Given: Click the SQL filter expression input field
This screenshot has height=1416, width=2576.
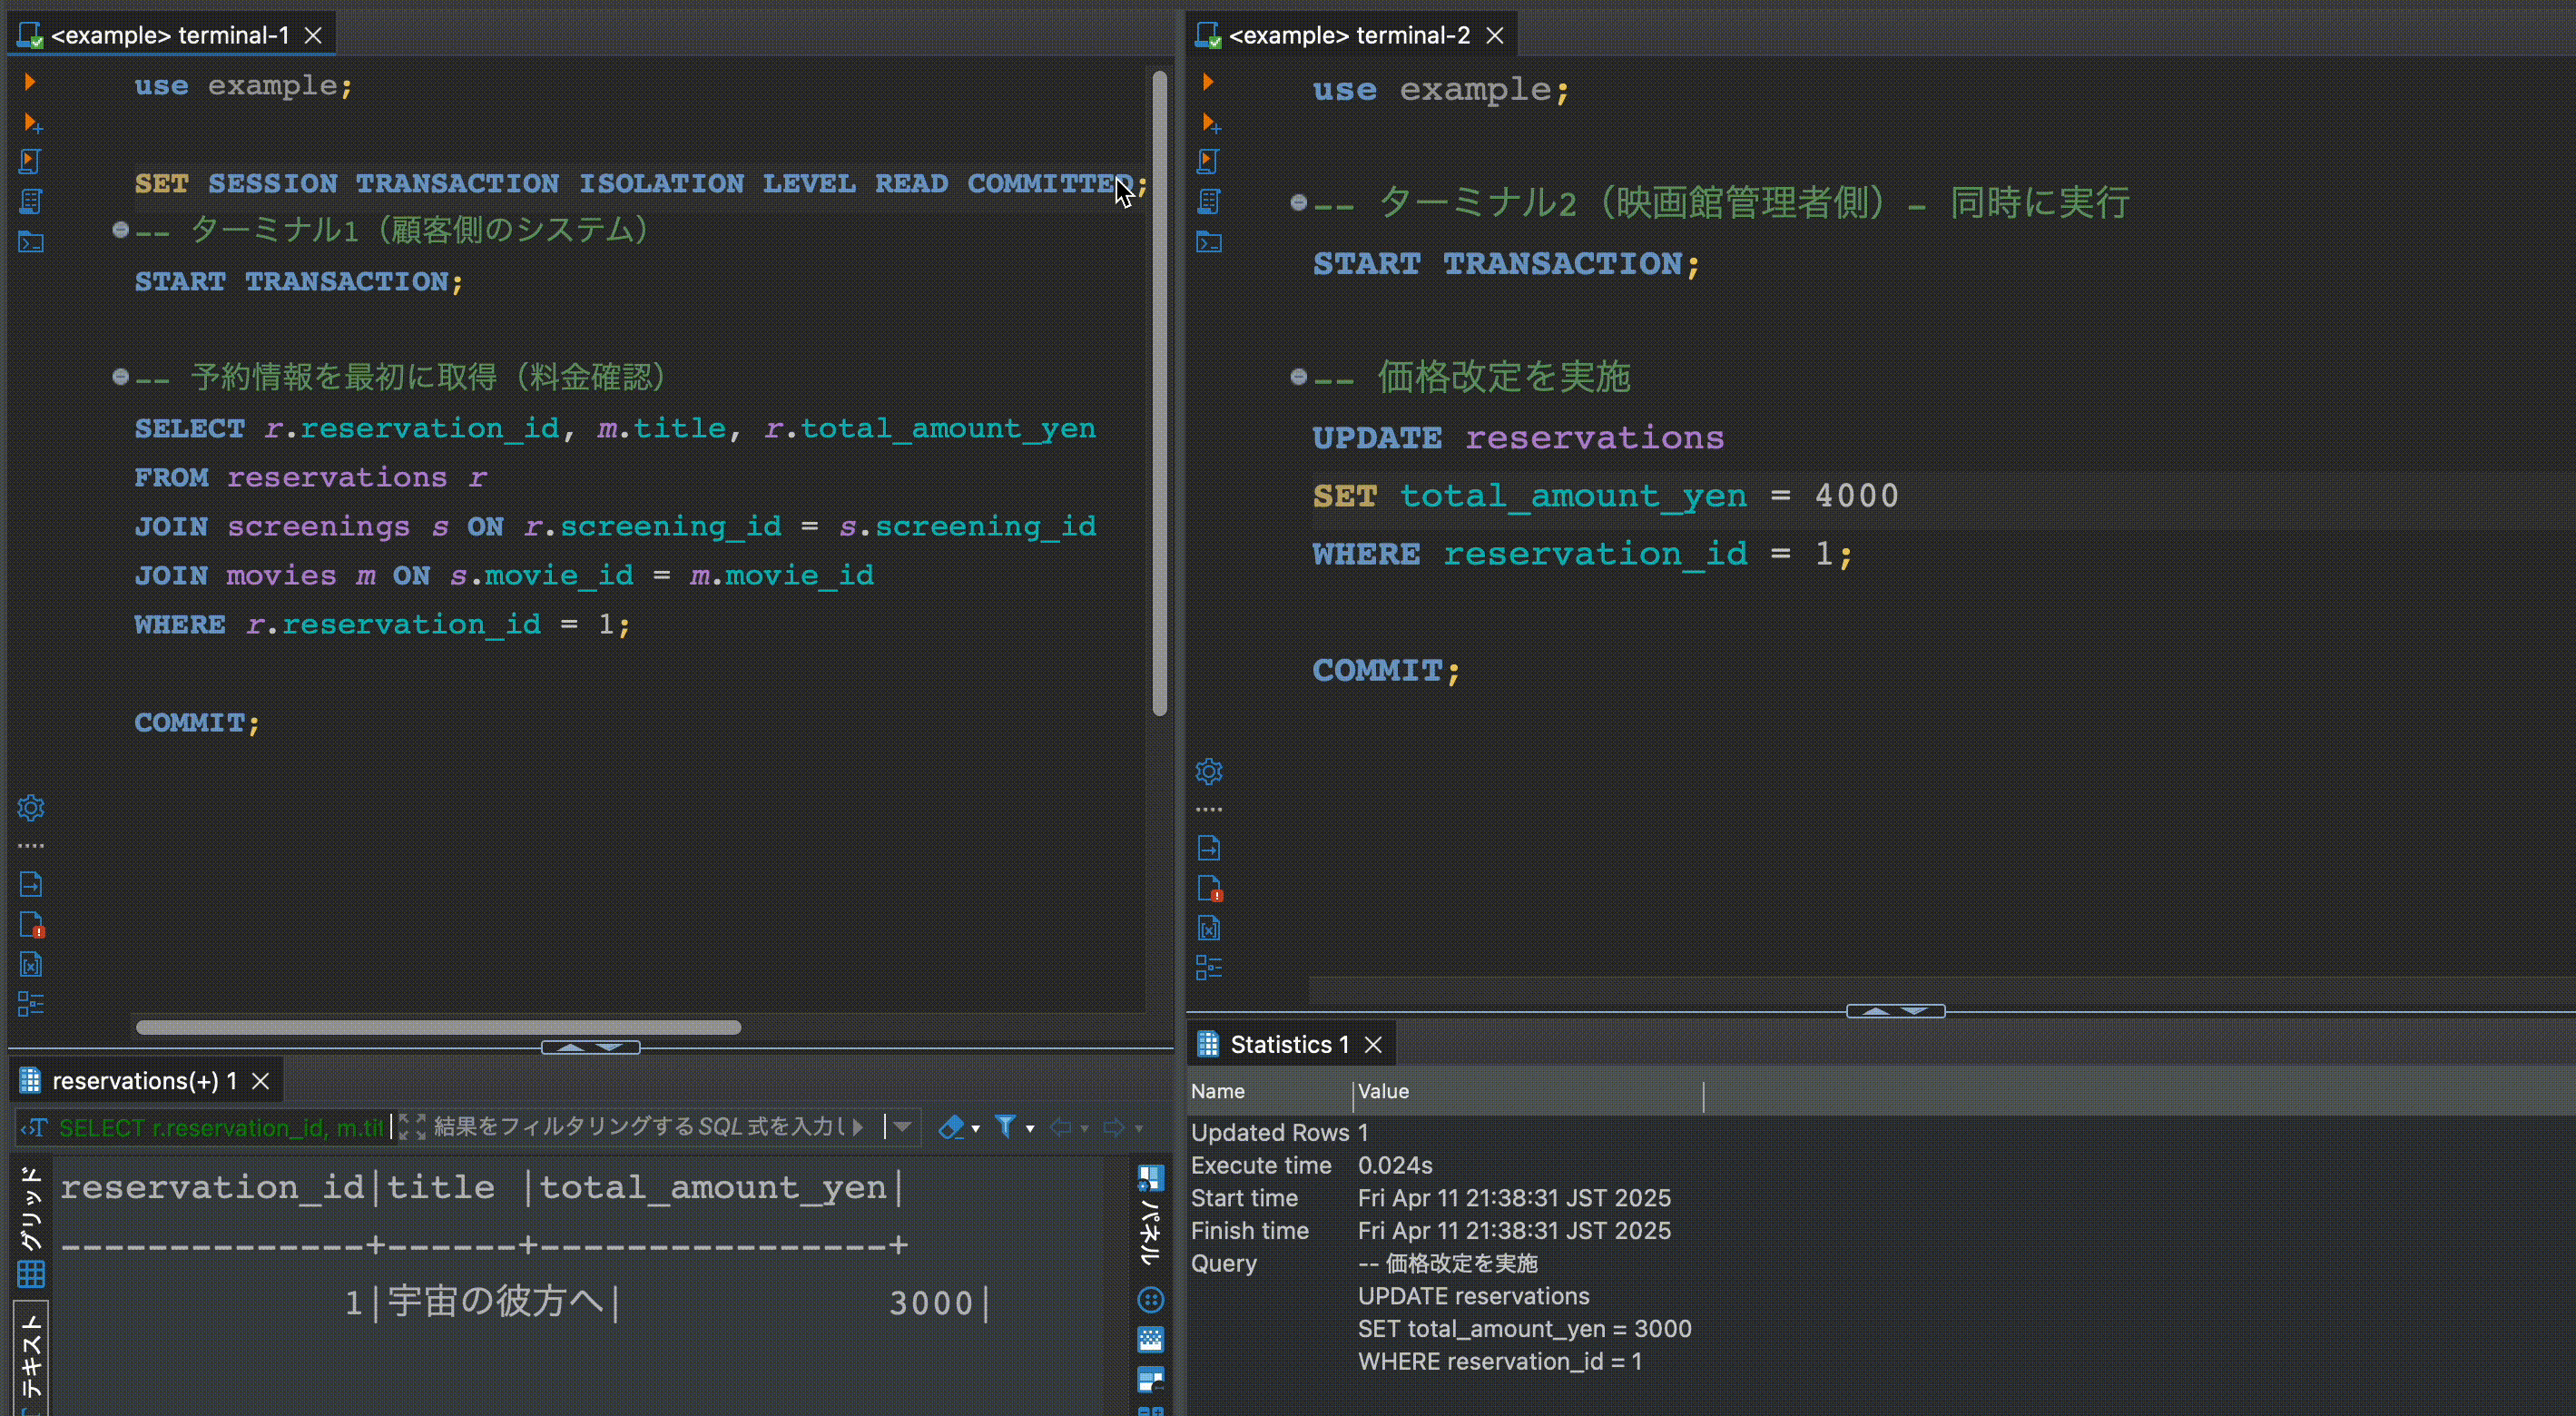Looking at the screenshot, I should coord(640,1127).
